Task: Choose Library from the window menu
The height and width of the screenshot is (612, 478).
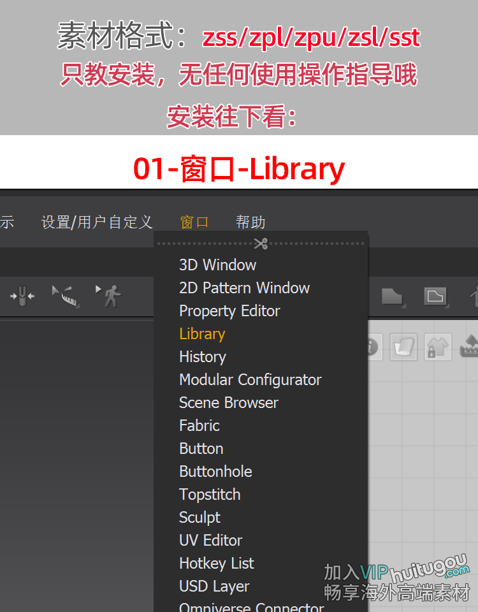Action: [202, 334]
